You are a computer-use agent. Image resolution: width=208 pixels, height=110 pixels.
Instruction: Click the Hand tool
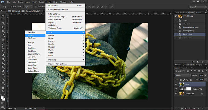click(x=3, y=88)
